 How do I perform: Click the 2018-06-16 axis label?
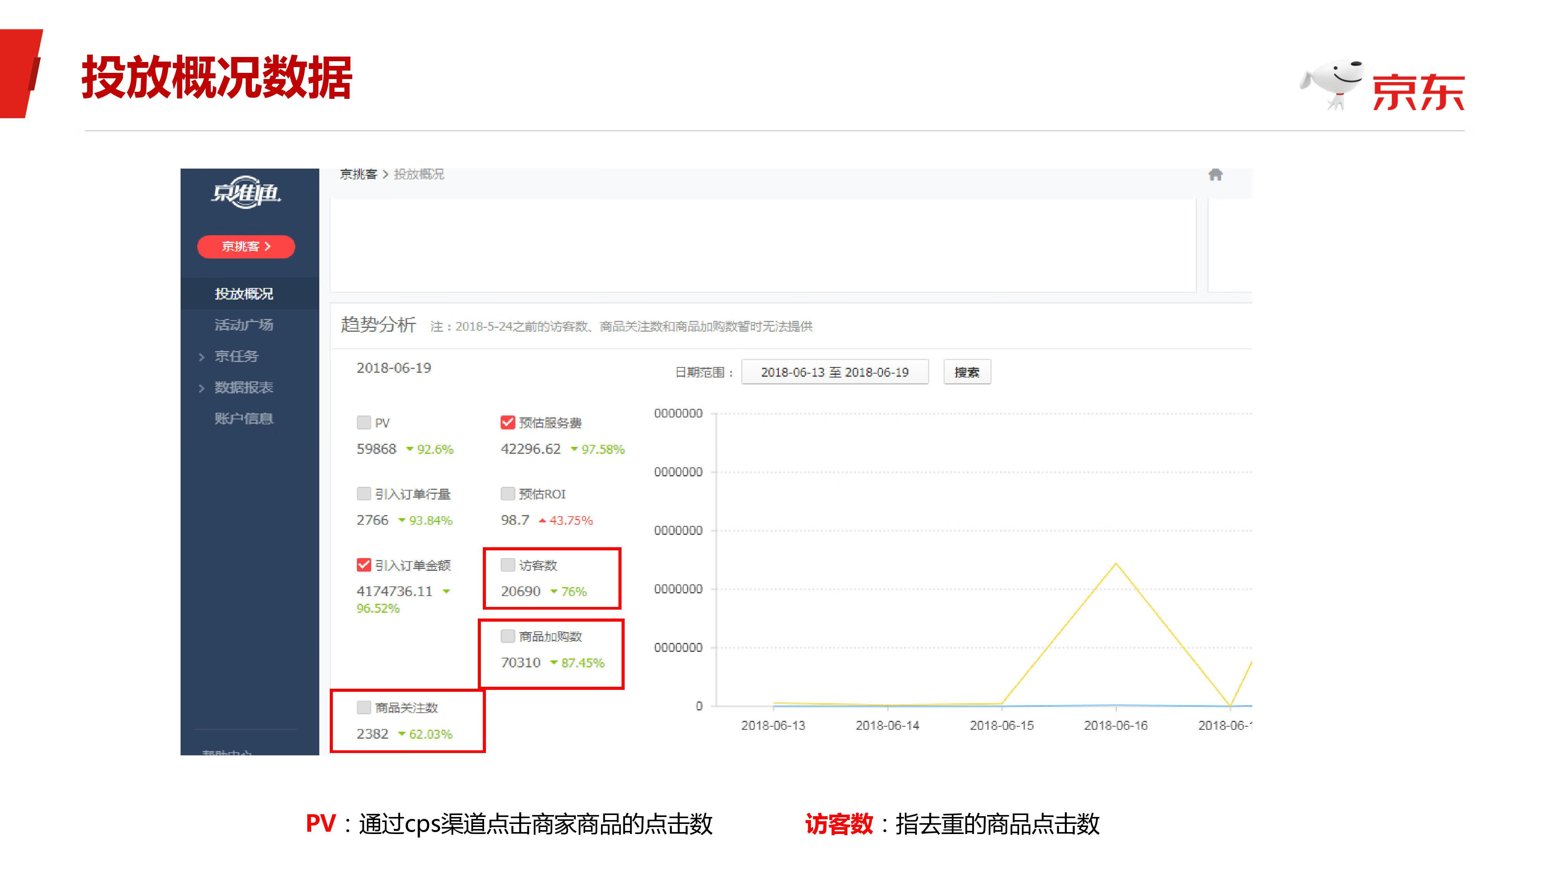point(1116,725)
